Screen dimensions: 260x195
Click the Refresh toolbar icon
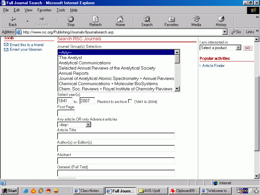tap(96, 19)
